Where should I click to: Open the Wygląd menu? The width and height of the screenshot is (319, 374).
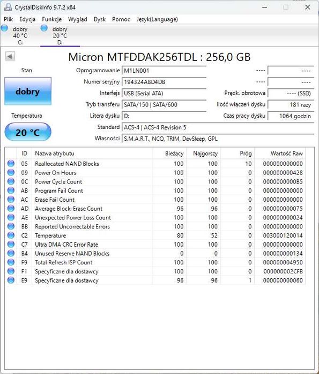(77, 19)
